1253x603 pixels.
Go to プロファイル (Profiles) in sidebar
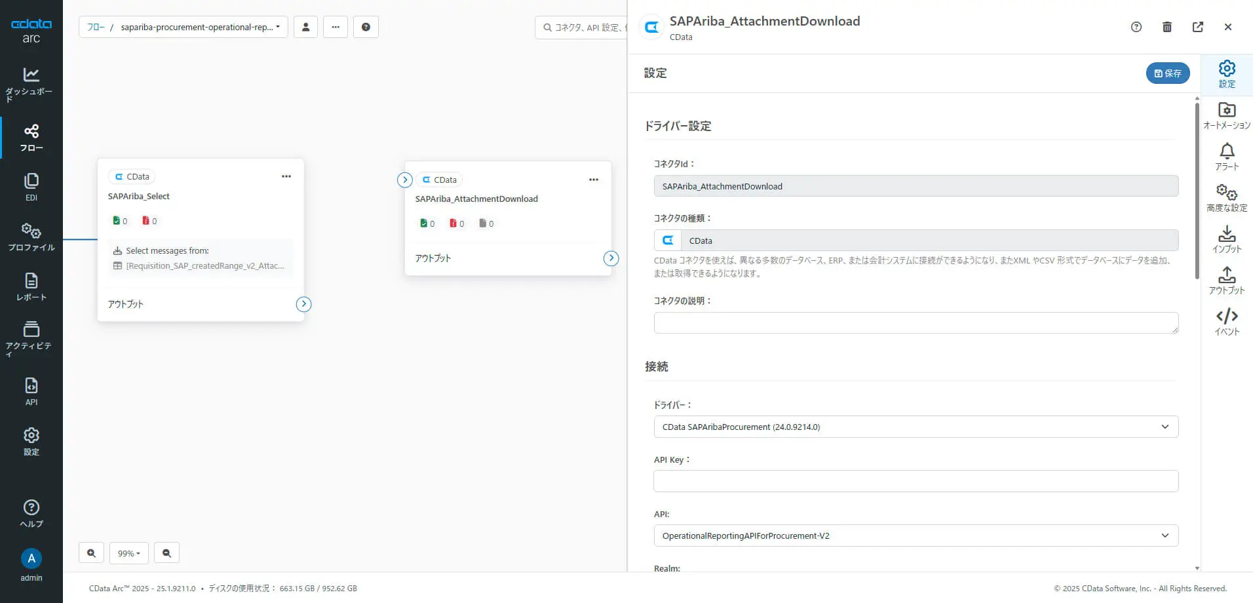point(31,237)
